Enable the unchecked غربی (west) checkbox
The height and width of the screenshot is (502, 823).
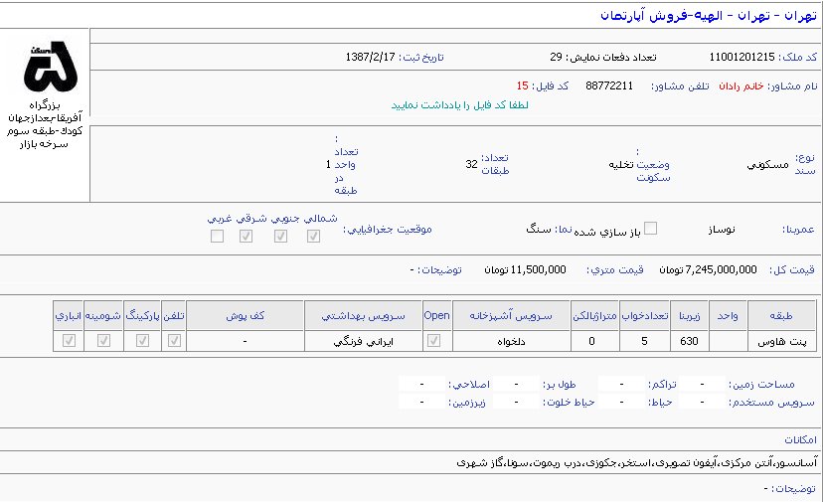click(217, 236)
